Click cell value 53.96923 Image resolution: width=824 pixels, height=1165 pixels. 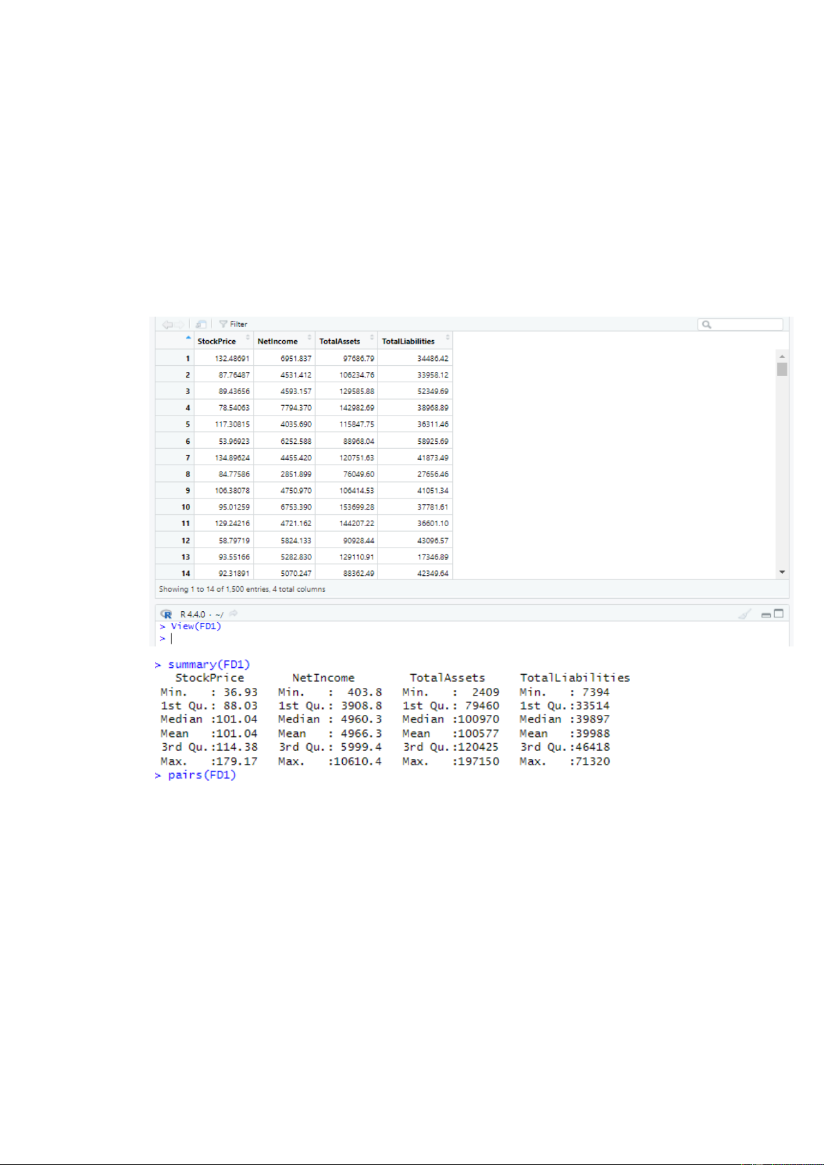pos(234,441)
